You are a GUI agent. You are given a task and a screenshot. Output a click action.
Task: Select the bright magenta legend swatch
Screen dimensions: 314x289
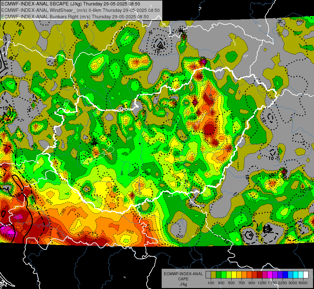tap(270, 275)
